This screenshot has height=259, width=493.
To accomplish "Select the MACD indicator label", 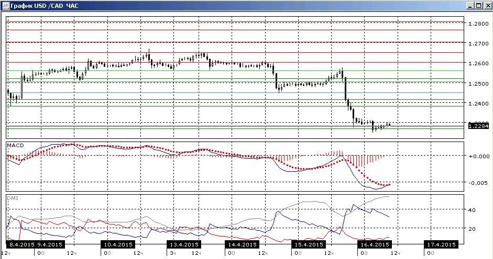I will [15, 146].
